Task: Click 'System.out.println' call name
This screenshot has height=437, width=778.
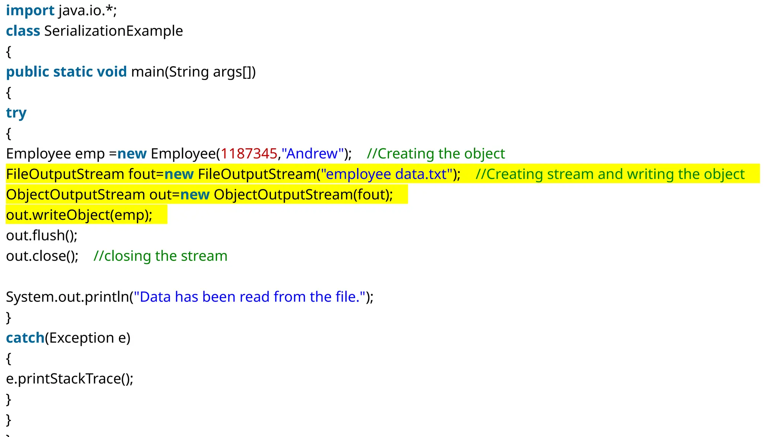Action: click(x=68, y=297)
